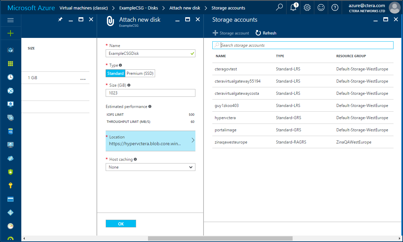Go to ExampleCSG - Disks breadcrumb
The width and height of the screenshot is (403, 242).
[x=139, y=8]
